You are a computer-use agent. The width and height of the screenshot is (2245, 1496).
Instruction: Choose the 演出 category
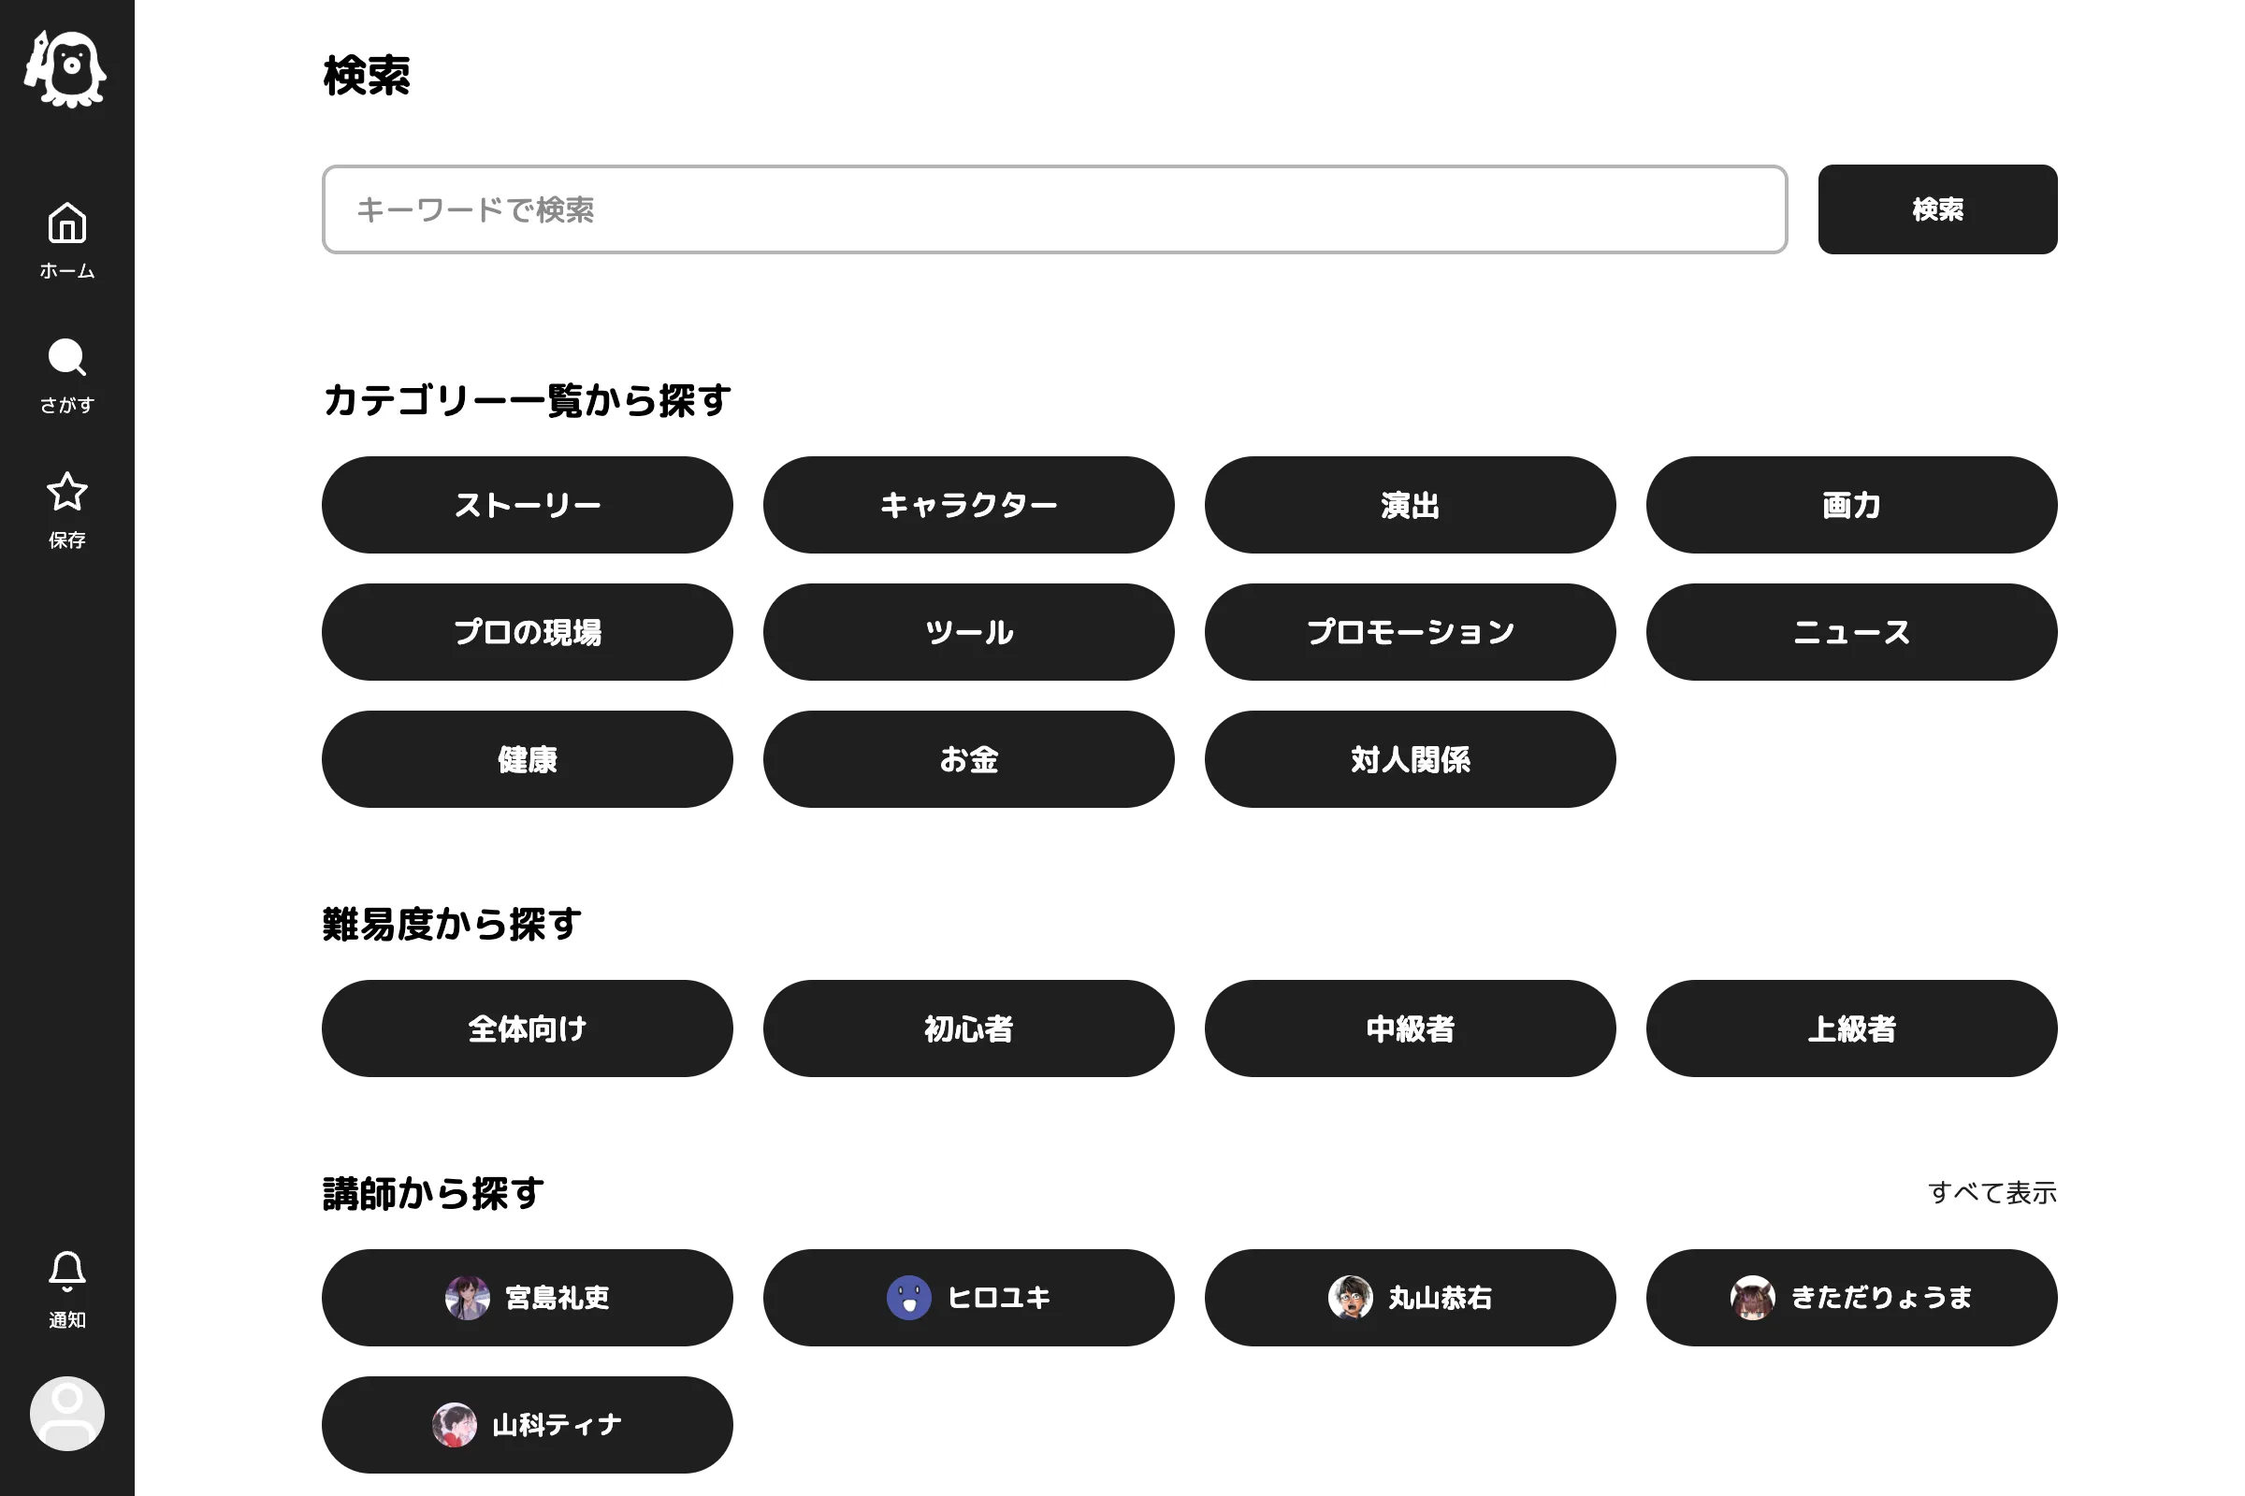click(1410, 505)
